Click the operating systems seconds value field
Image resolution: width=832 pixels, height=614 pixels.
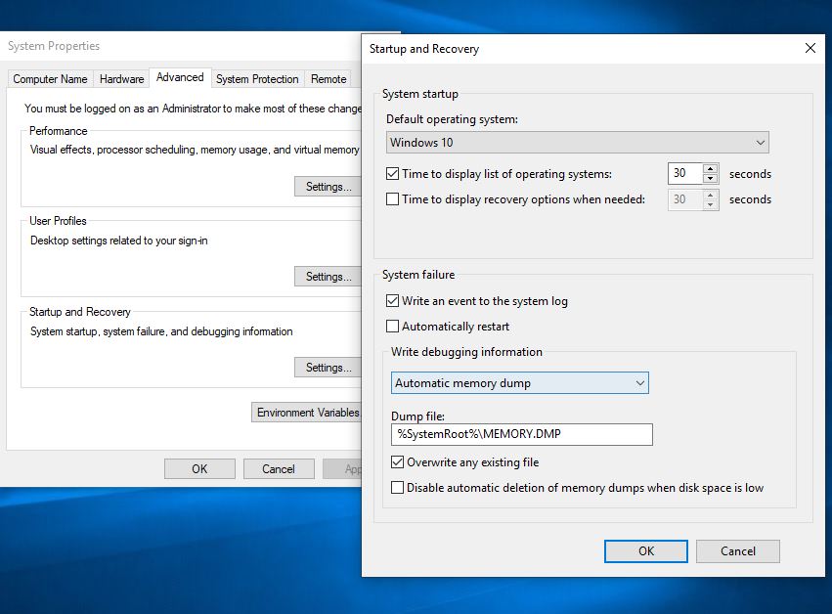(x=684, y=174)
